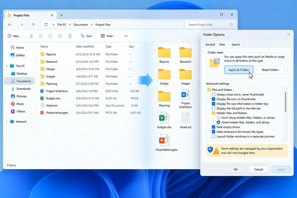Confirm Folder Options with OK

pyautogui.click(x=236, y=170)
